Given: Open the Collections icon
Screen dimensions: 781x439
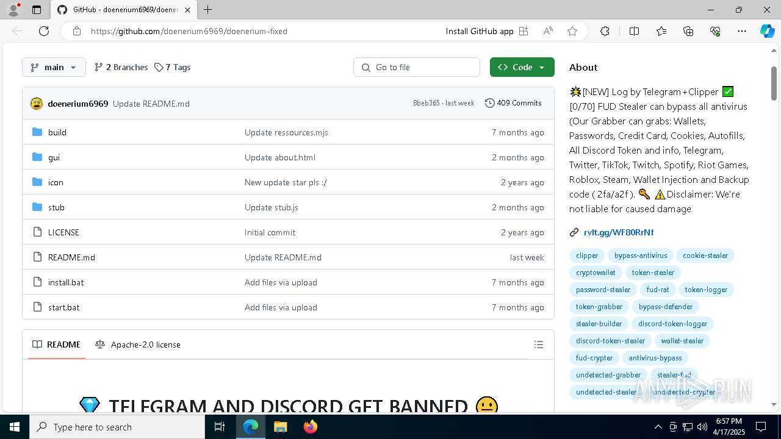Looking at the screenshot, I should 688,31.
